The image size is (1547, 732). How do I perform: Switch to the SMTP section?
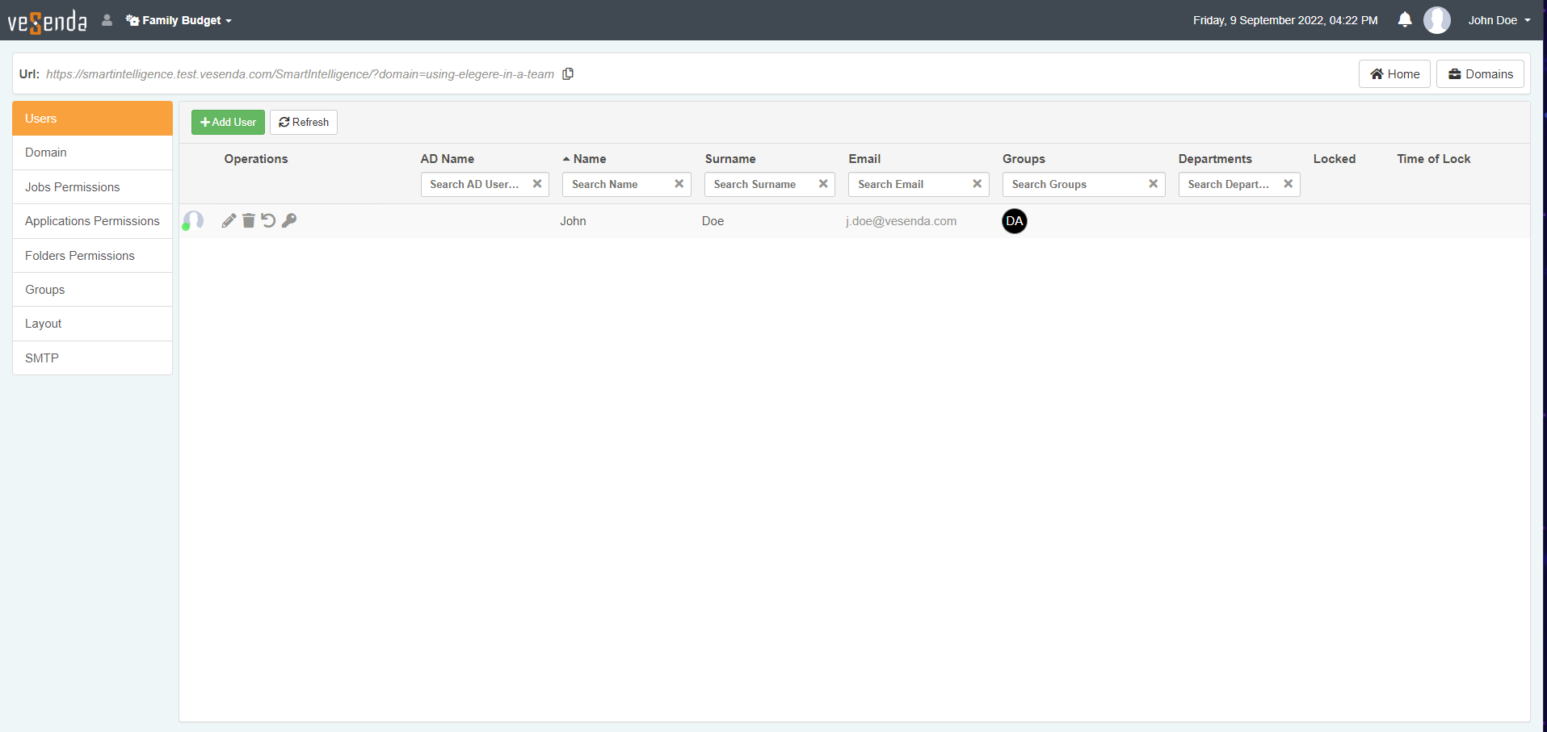[42, 358]
